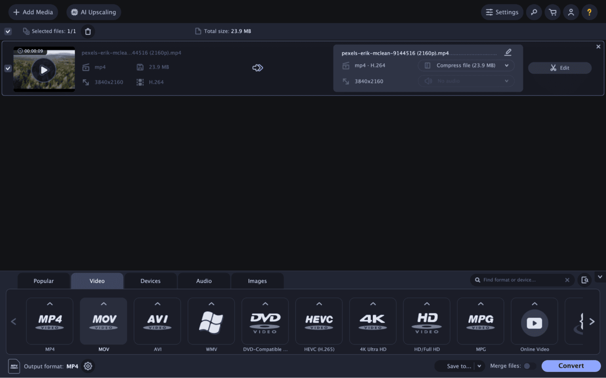Click the device detection icon beside search
This screenshot has width=606, height=378.
585,280
